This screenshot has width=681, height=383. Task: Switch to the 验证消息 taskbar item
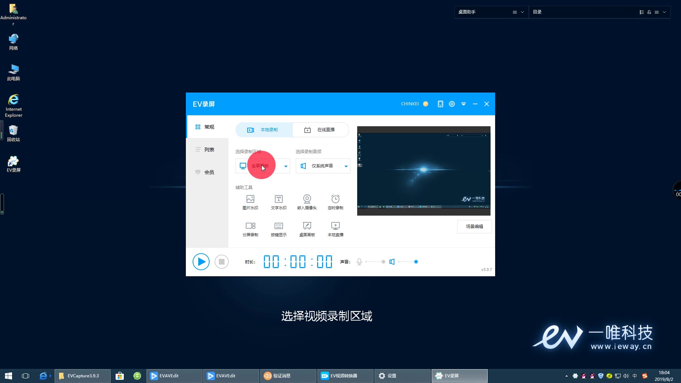coord(288,376)
